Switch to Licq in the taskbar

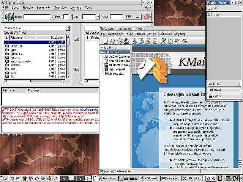coord(129,178)
